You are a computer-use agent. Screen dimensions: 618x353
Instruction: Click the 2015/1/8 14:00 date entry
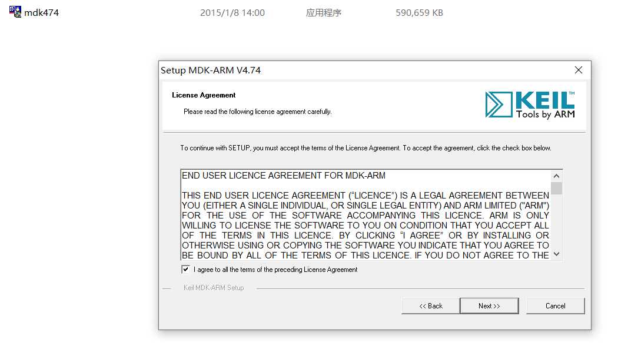232,12
